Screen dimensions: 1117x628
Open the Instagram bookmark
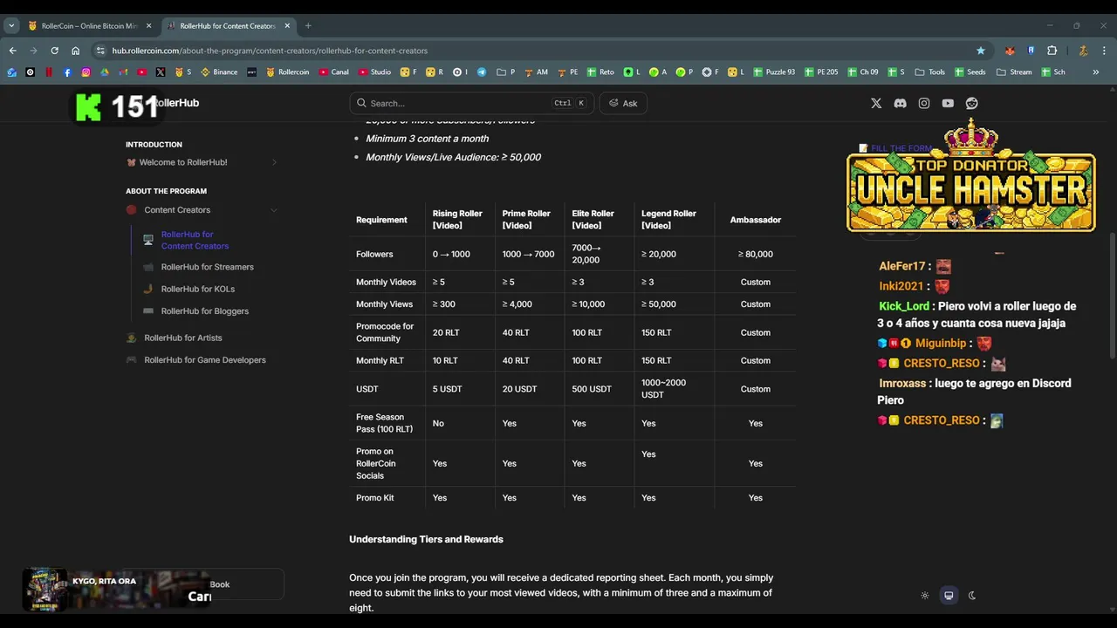pyautogui.click(x=86, y=72)
